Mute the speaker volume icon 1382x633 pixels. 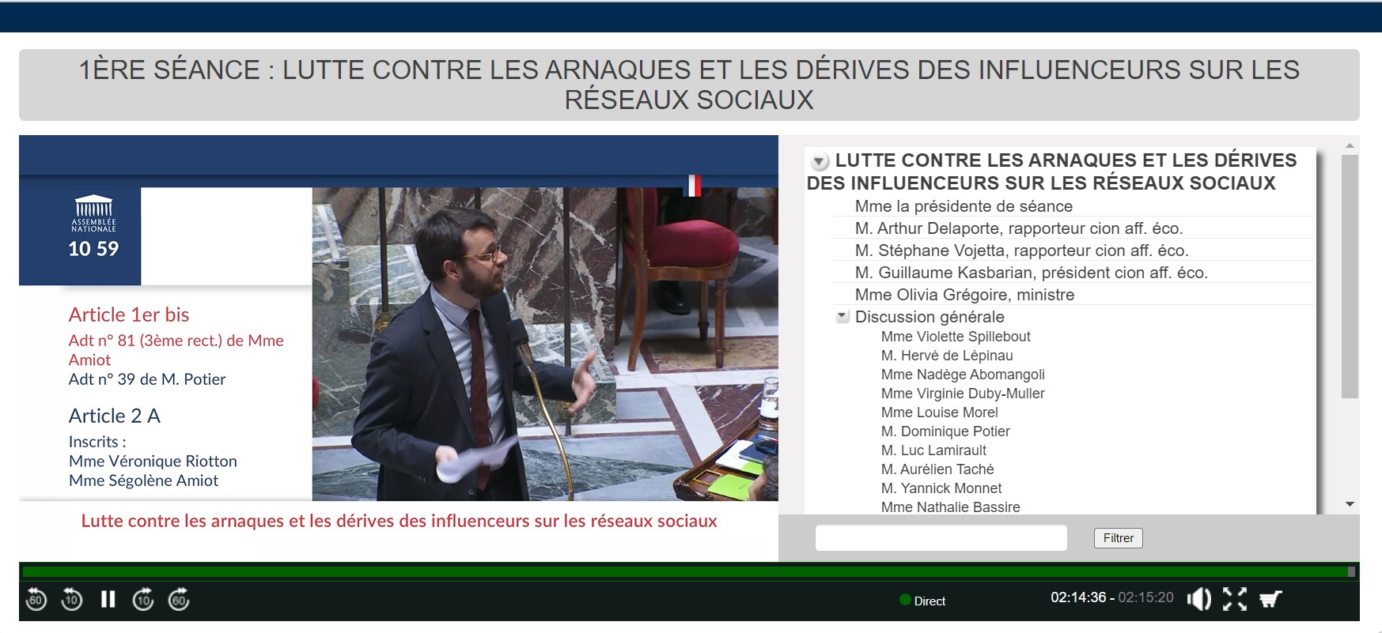1199,599
